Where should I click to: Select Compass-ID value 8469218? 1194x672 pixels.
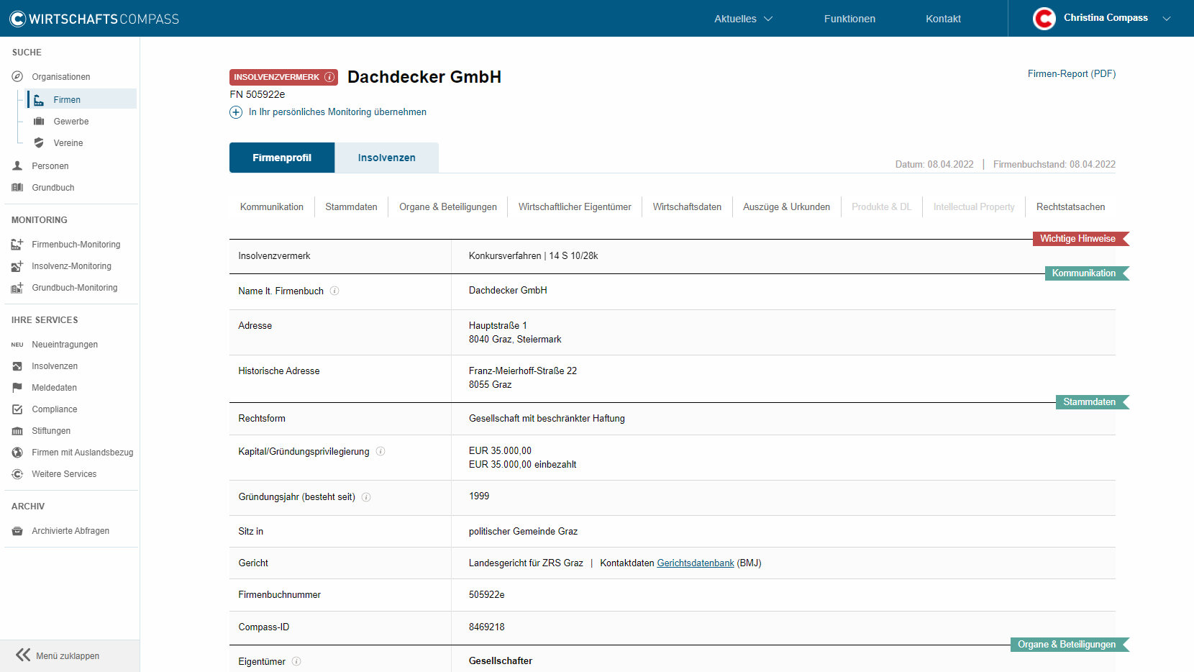click(486, 627)
